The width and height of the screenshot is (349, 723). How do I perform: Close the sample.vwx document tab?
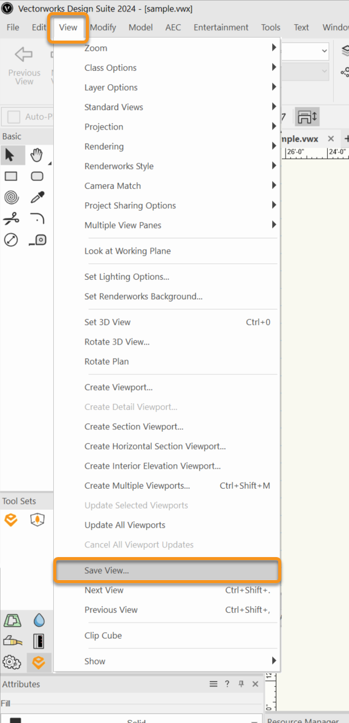point(331,139)
